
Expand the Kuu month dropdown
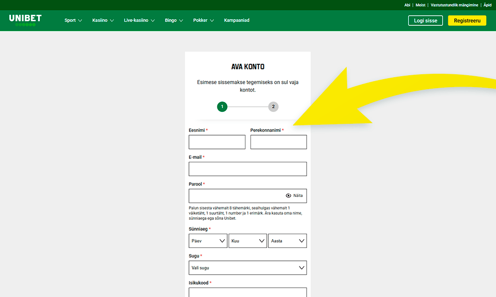tap(248, 241)
